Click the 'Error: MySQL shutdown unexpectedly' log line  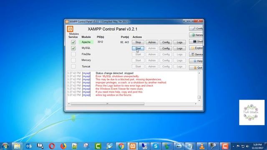[117, 76]
